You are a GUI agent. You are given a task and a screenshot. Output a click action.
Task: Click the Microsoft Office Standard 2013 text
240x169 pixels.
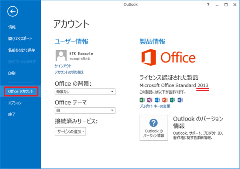pos(174,85)
